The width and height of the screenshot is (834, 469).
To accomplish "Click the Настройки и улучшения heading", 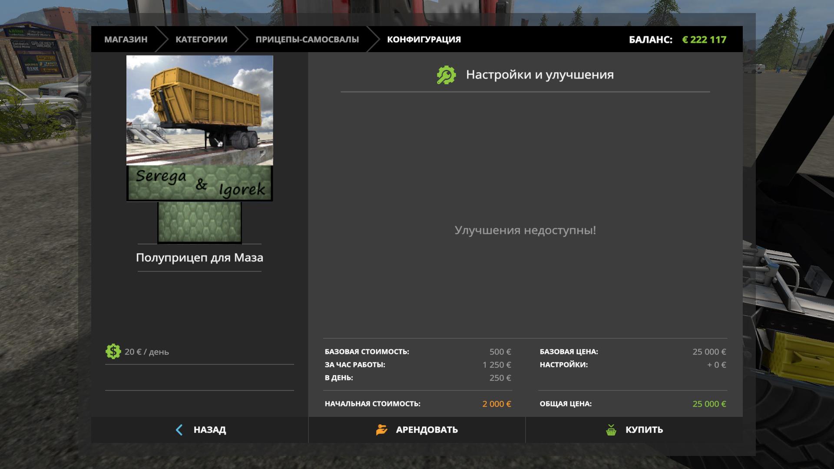I will 539,75.
